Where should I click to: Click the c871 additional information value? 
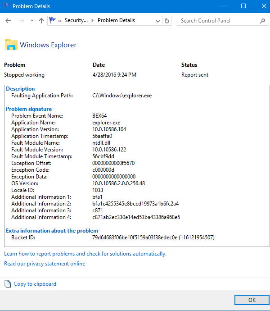pyautogui.click(x=98, y=210)
